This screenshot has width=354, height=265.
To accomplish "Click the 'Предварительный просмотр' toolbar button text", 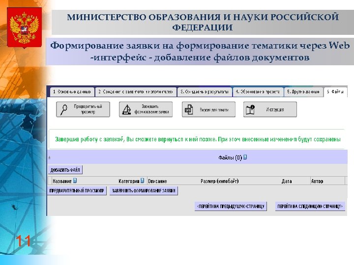I will pos(88,109).
